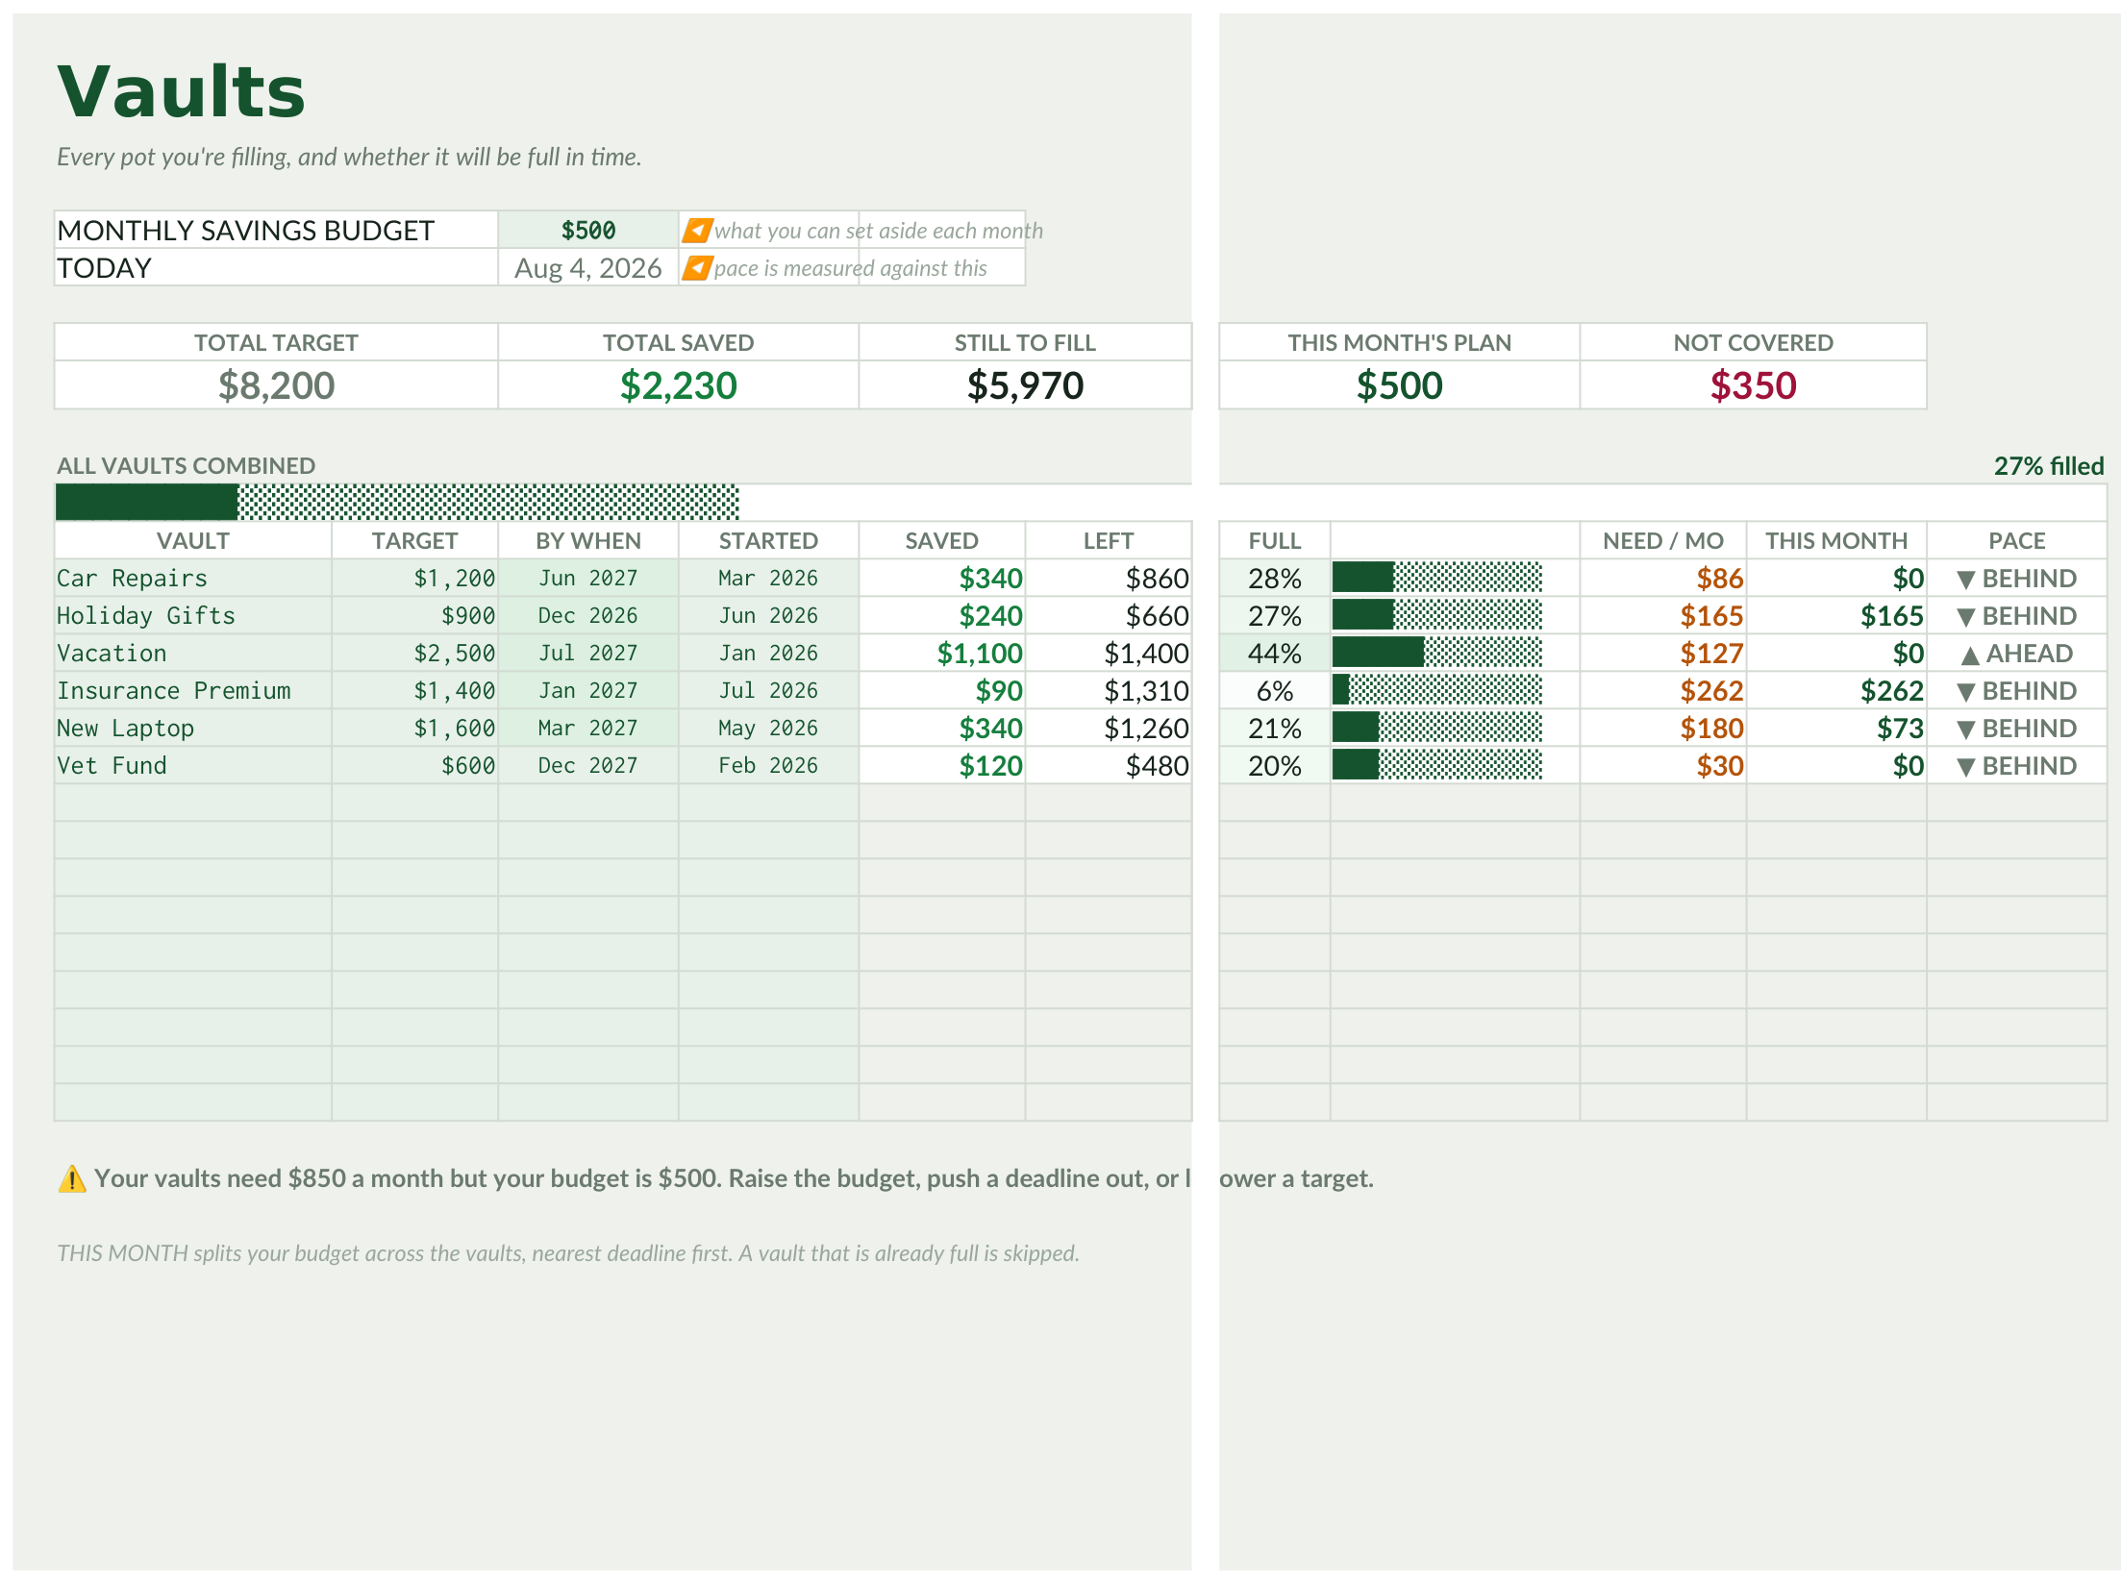Screen dimensions: 2121x1583
Task: Click the Not Covered $350 figure
Action: click(x=1753, y=385)
